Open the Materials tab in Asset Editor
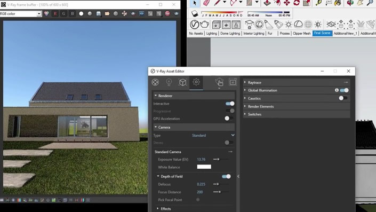This screenshot has height=212, width=376. point(155,82)
